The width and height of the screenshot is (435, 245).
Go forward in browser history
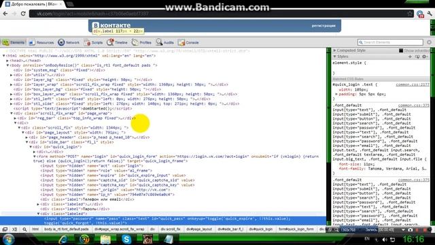click(x=14, y=14)
